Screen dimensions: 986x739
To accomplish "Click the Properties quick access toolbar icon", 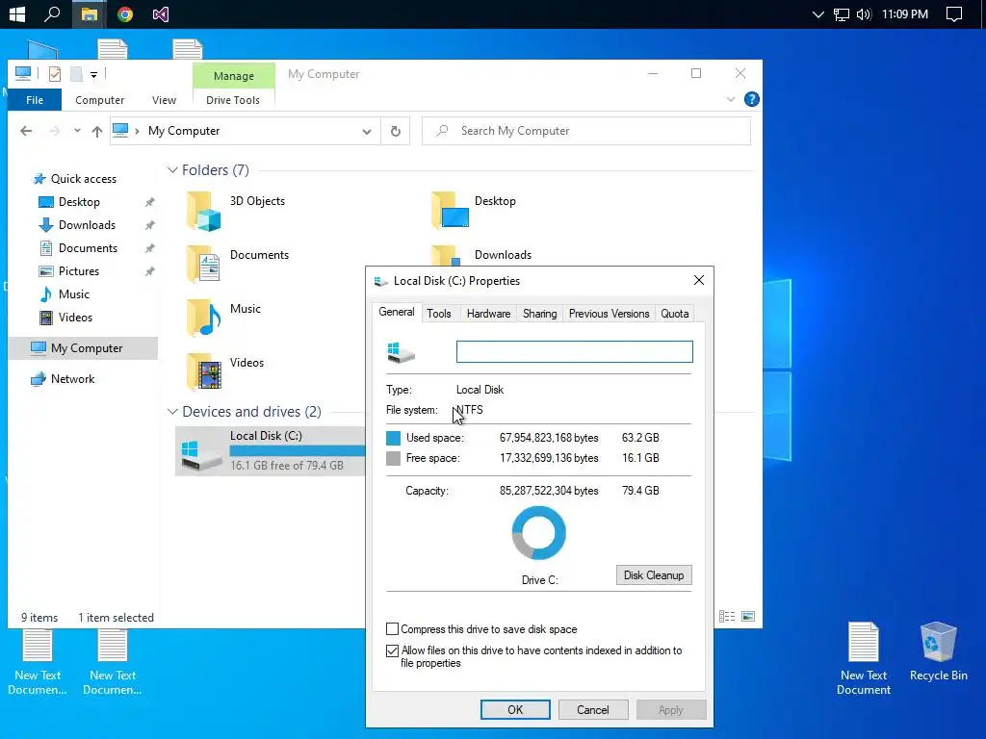I will [55, 74].
